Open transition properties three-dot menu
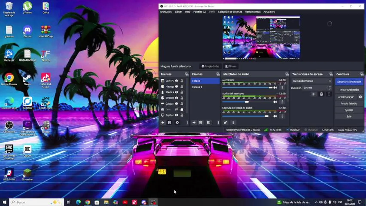Viewport: 366px width, 206px height. pos(329,94)
